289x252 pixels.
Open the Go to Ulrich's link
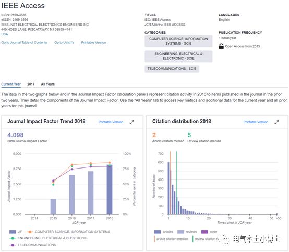pyautogui.click(x=64, y=43)
